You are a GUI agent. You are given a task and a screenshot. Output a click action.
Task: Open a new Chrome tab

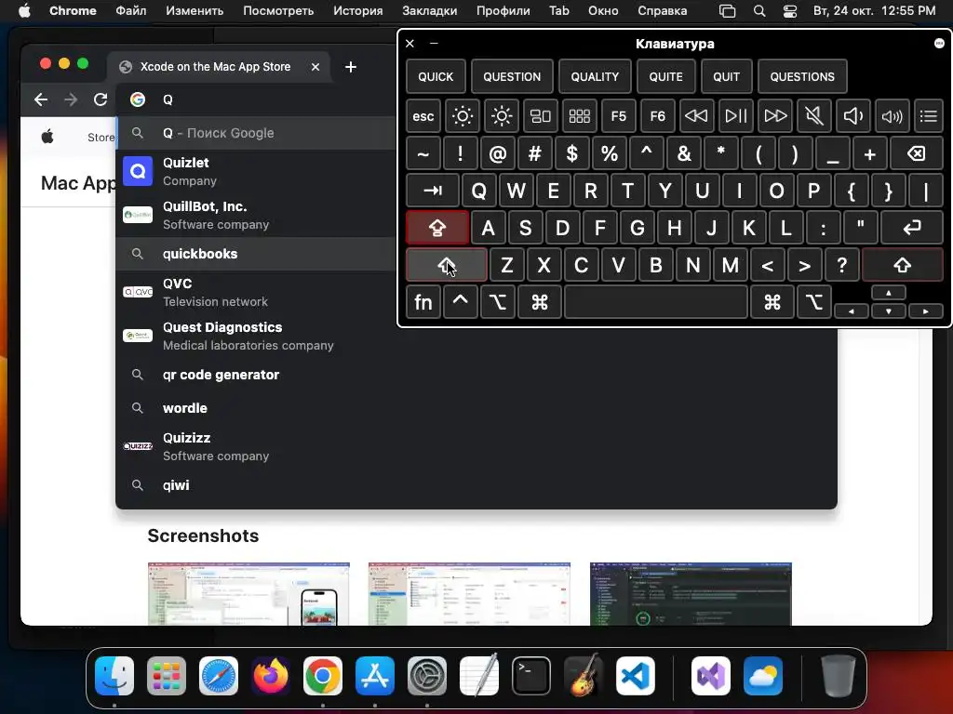tap(351, 67)
